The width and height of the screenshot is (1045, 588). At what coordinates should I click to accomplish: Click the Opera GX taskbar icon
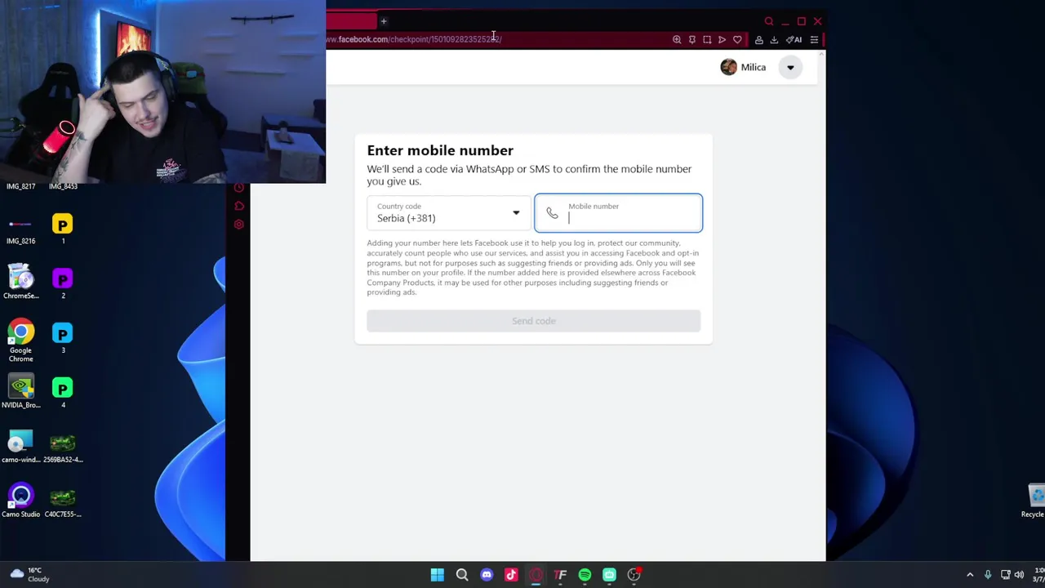(536, 575)
